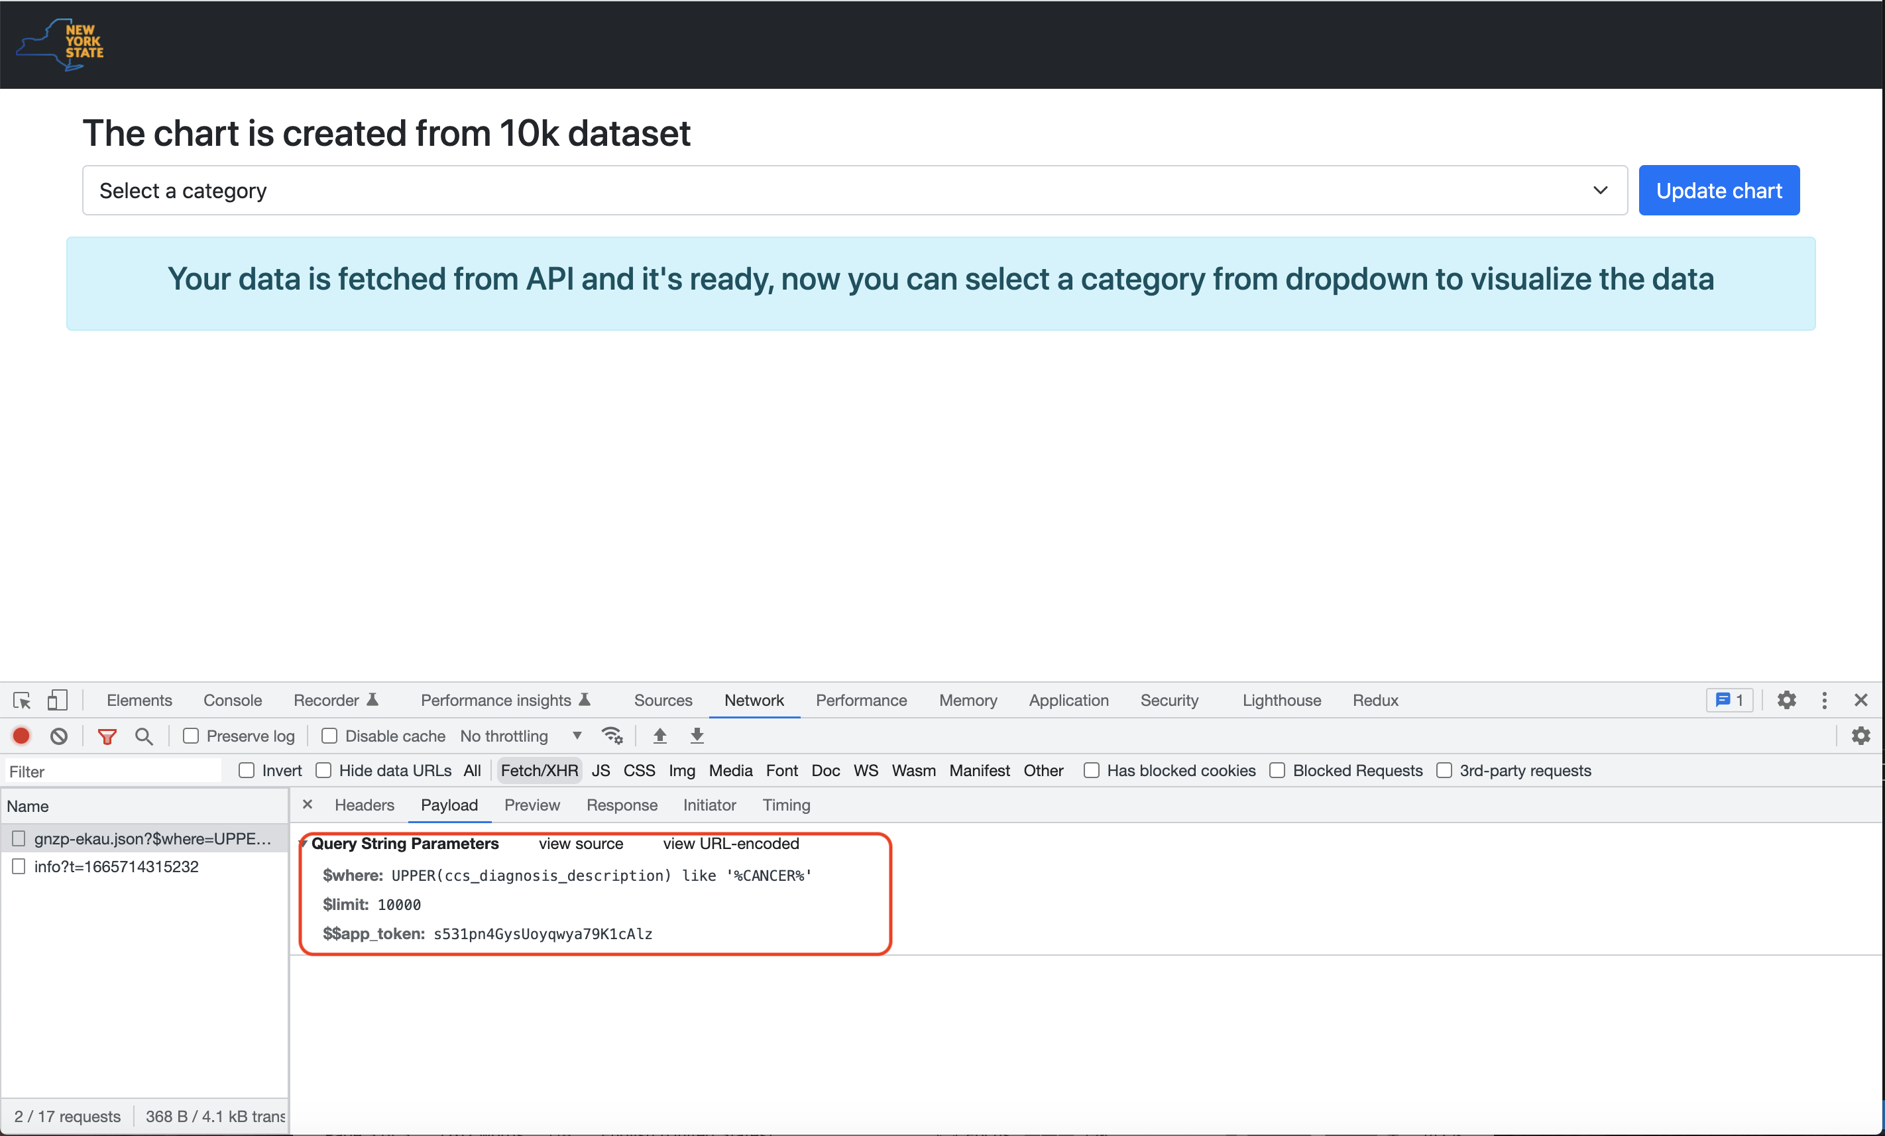The image size is (1885, 1136).
Task: Click the Import HAR upload icon
Action: (659, 736)
